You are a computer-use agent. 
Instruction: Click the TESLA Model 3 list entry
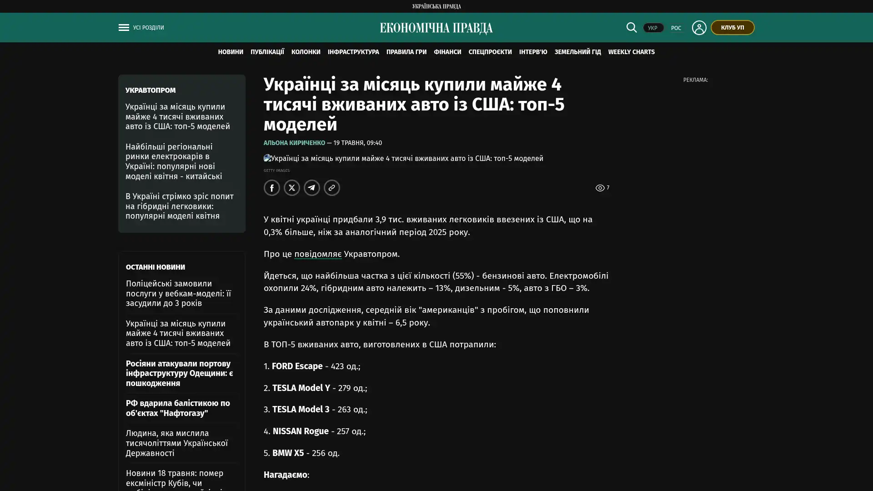tap(316, 410)
